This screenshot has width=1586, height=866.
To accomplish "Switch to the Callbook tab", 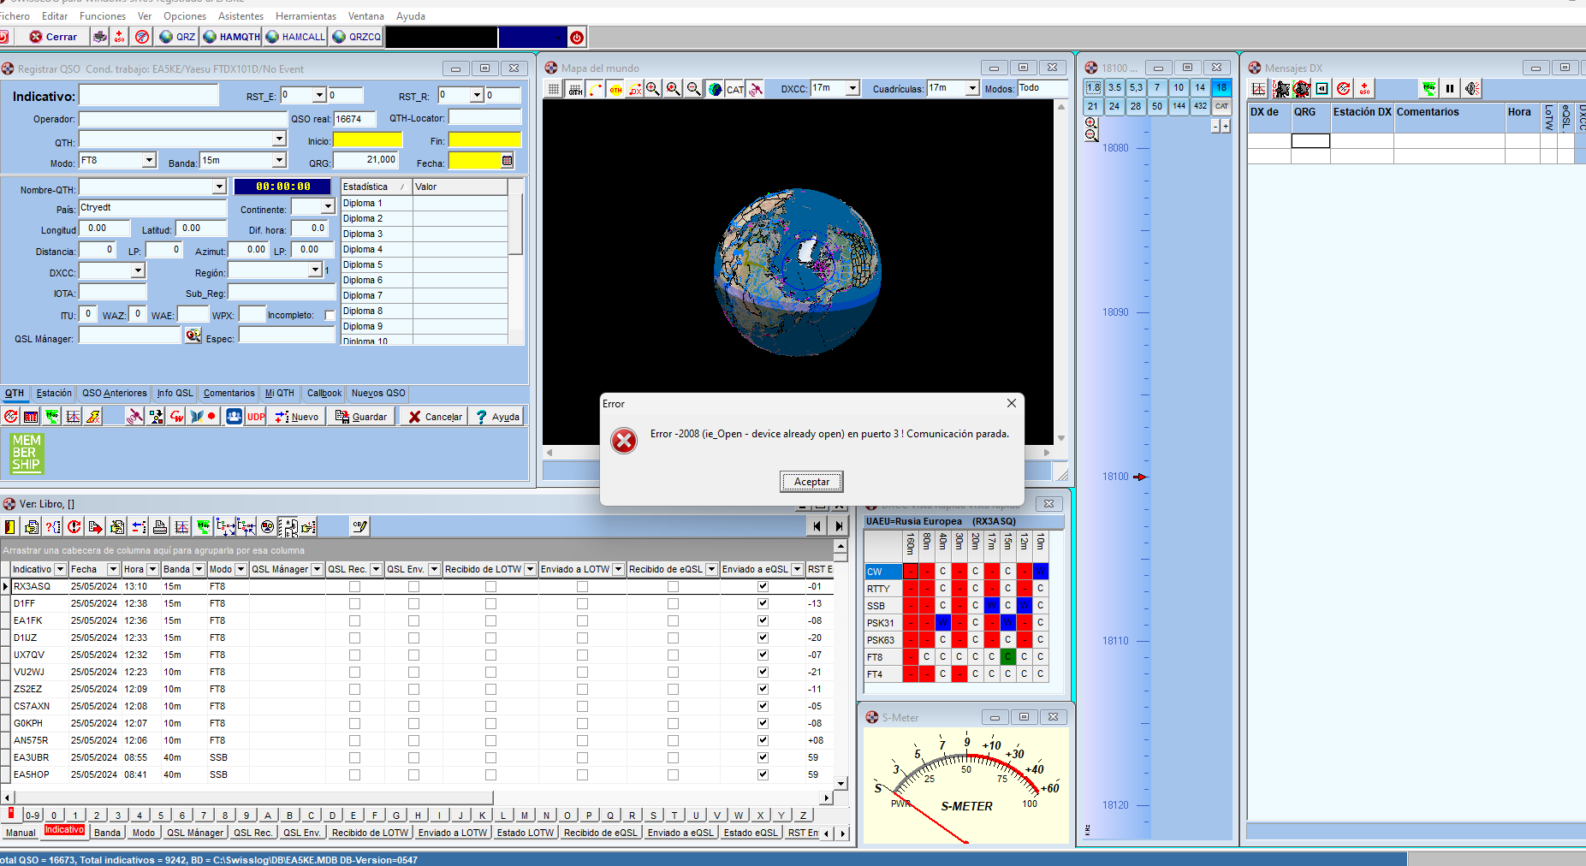I will click(324, 394).
